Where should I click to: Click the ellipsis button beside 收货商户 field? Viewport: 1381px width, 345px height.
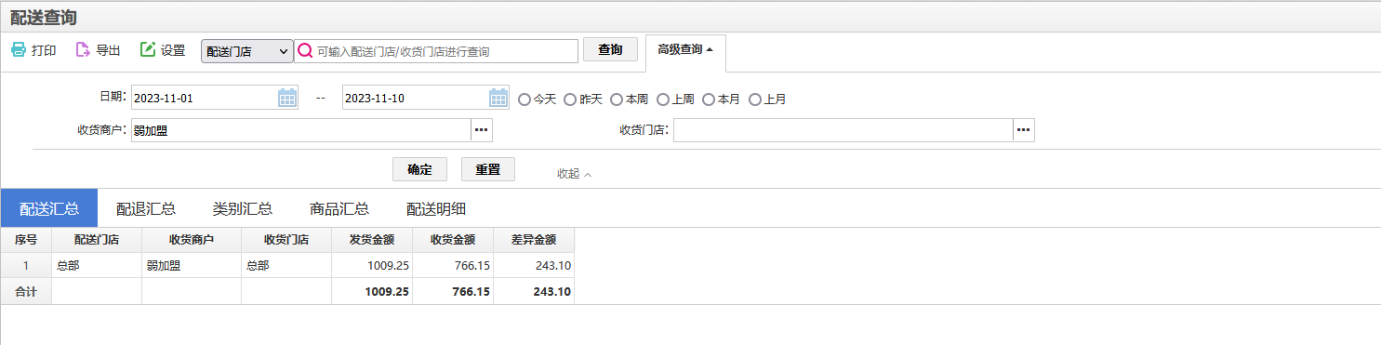pos(482,130)
